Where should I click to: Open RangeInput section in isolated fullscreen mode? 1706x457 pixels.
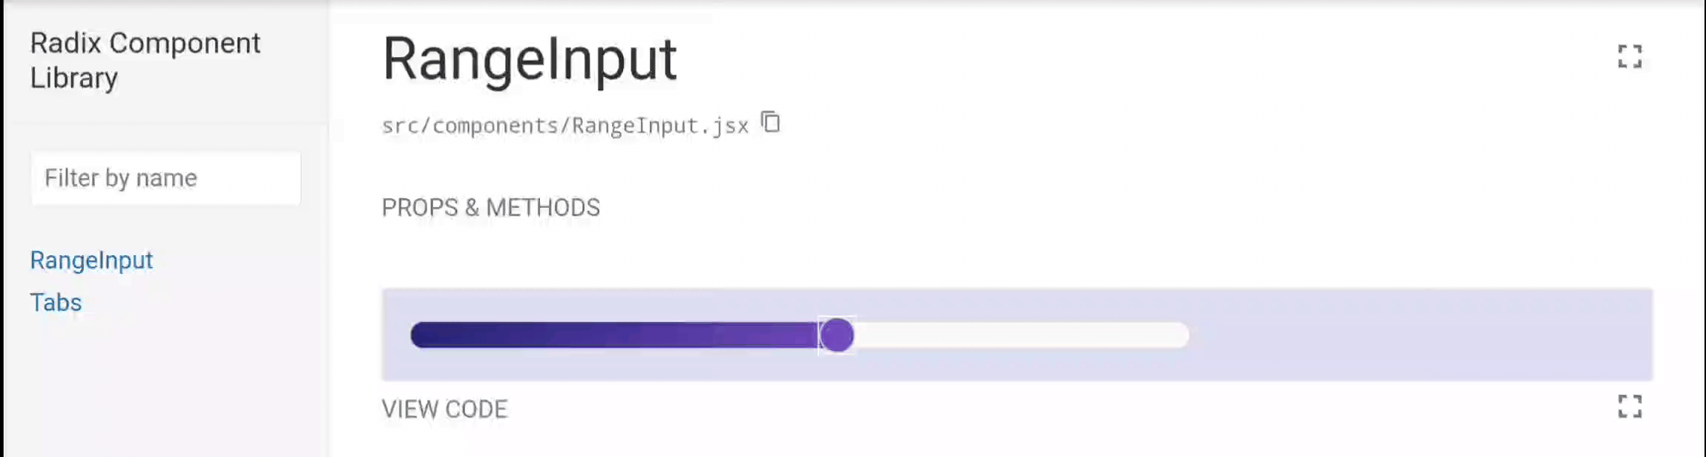tap(1629, 56)
